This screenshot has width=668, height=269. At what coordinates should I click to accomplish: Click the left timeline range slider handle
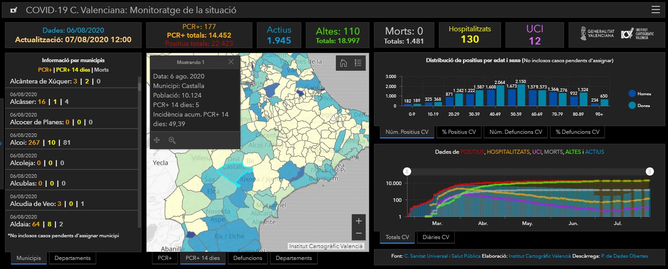click(x=407, y=171)
